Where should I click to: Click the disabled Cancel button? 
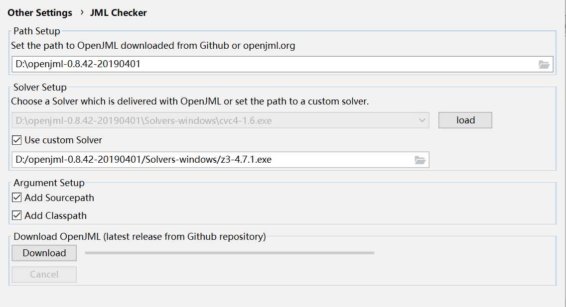[x=44, y=275]
